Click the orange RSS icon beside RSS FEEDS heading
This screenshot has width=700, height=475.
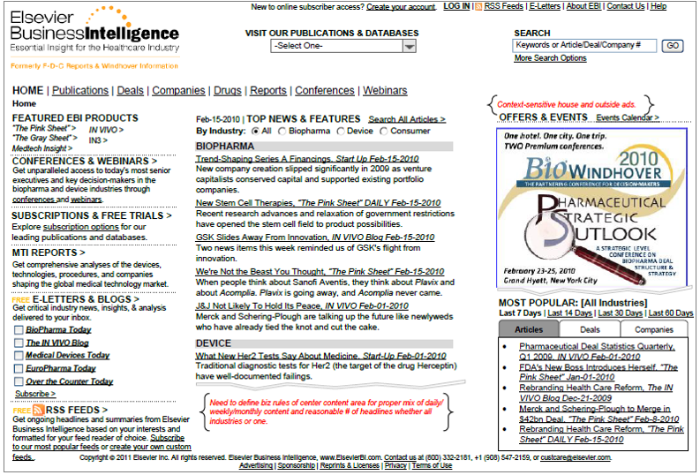[38, 410]
